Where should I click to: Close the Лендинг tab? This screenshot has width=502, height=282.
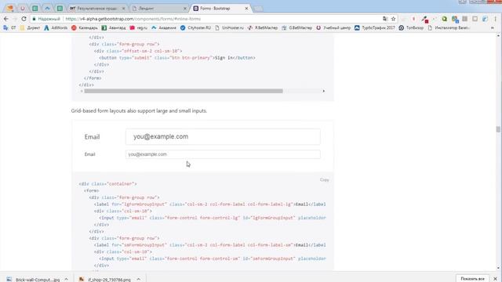[185, 9]
